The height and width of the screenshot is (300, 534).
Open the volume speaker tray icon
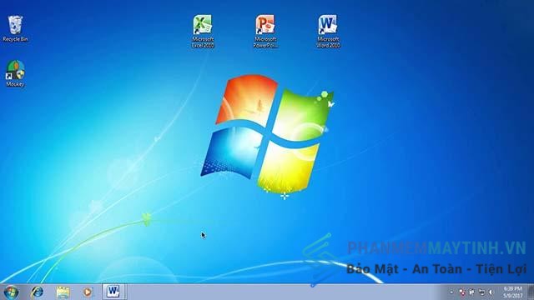point(491,292)
